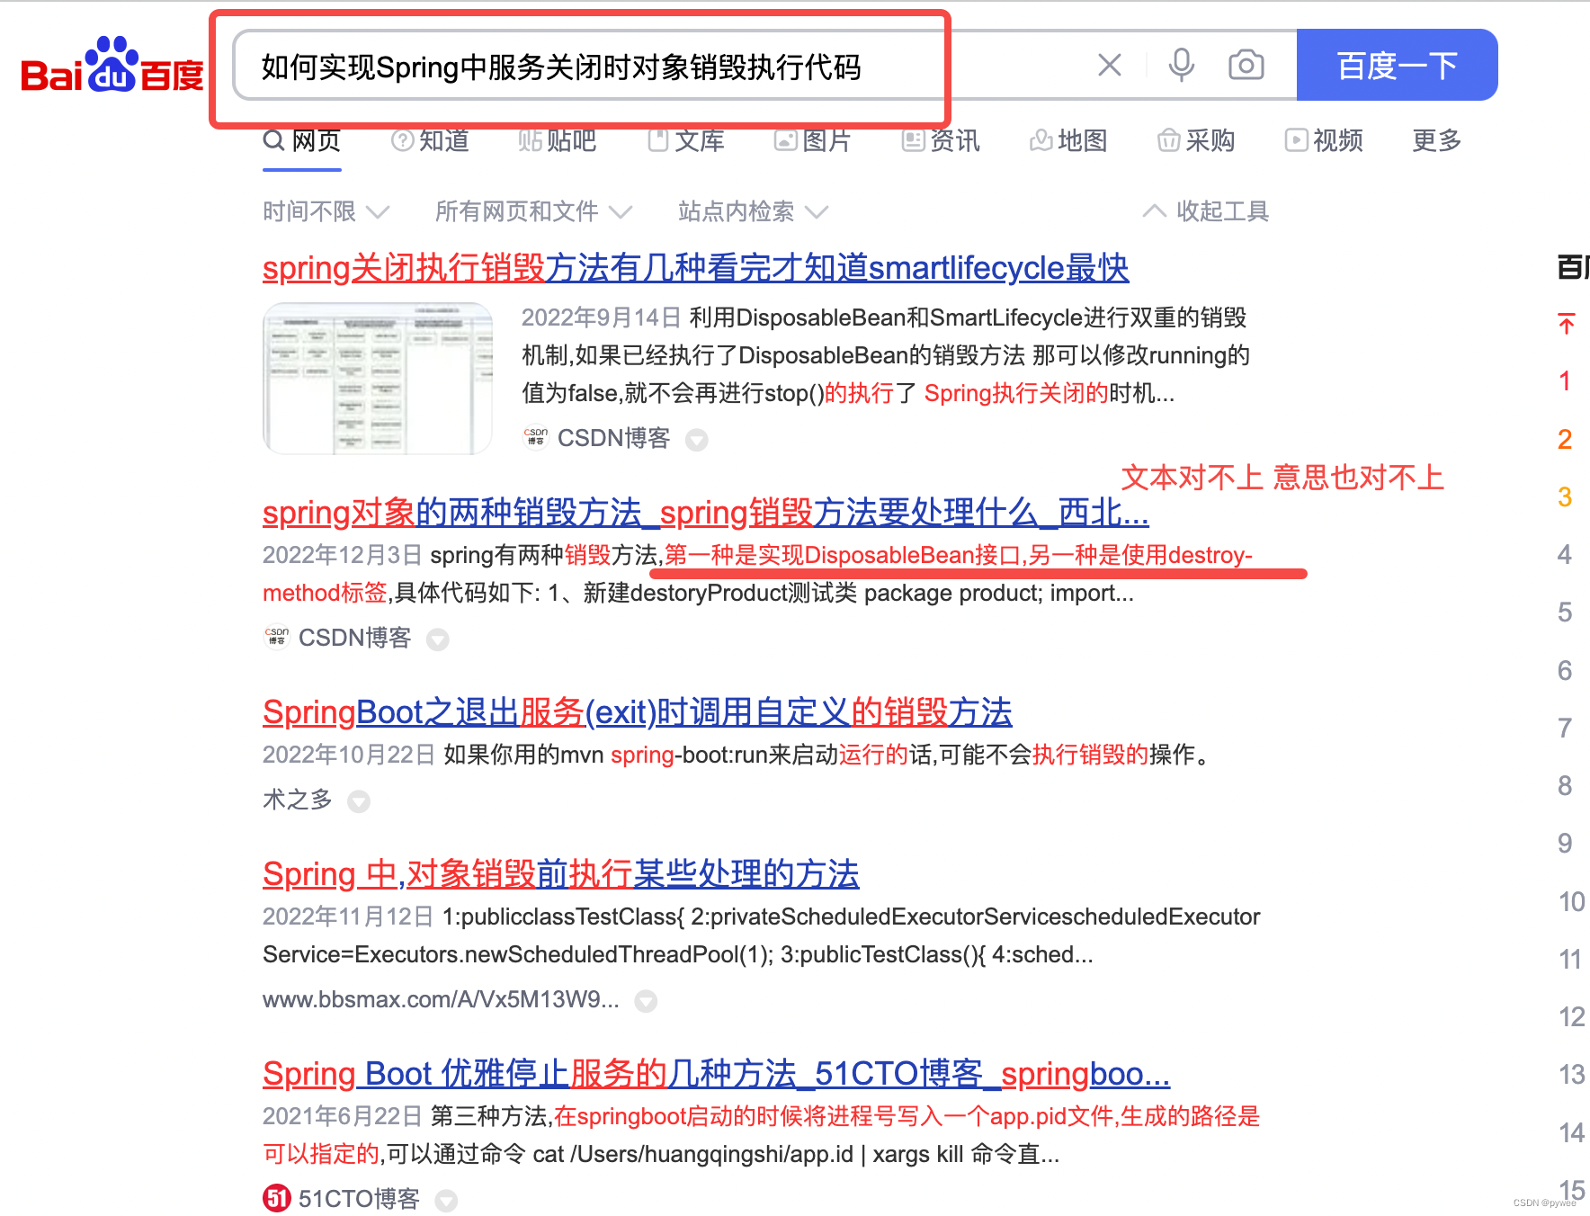Click the first result's thumbnail image
This screenshot has width=1590, height=1216.
pyautogui.click(x=377, y=378)
